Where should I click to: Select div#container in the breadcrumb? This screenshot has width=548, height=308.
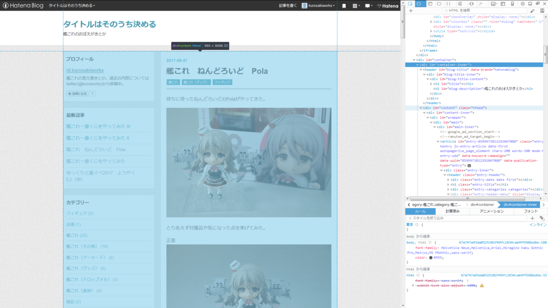click(x=482, y=205)
